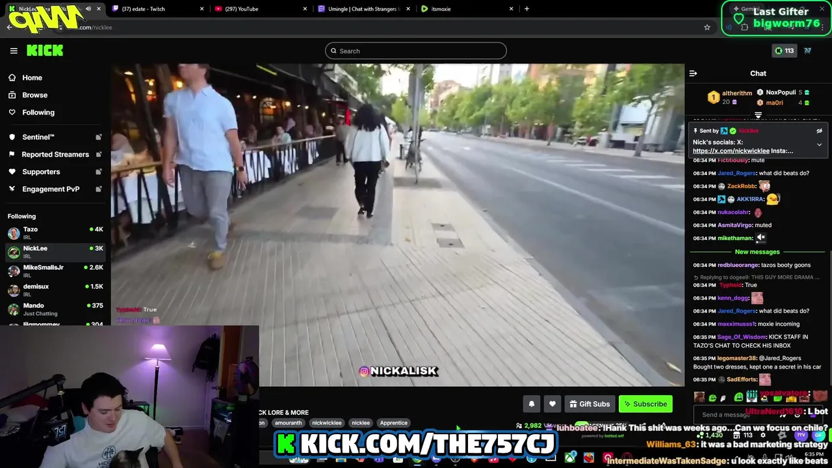
Task: Click username redblueorange in chat
Action: pos(738,265)
